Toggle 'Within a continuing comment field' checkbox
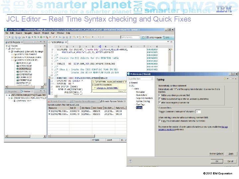Viewport: 239px width, 179px height. tap(159, 95)
